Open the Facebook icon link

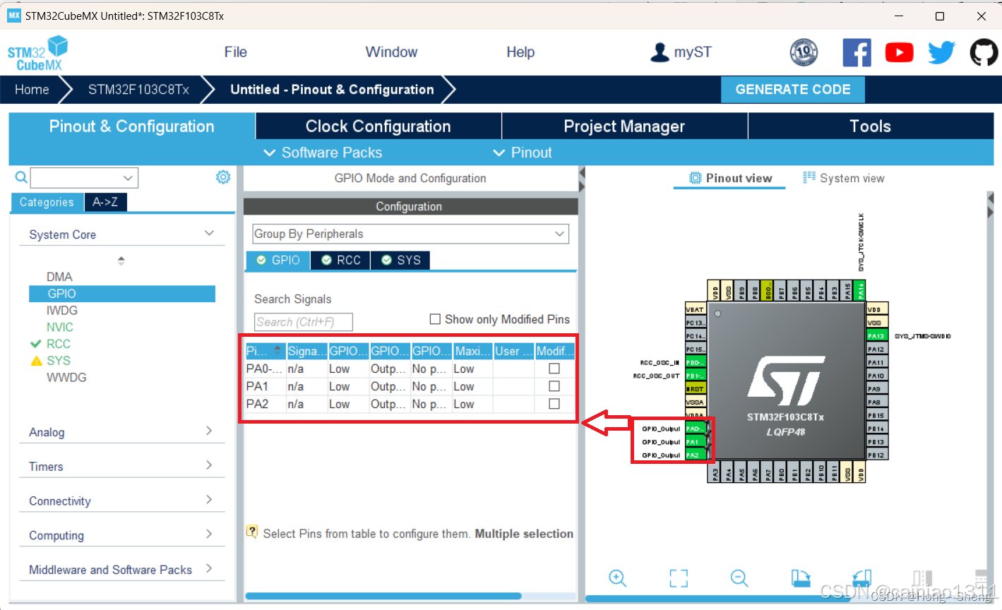(857, 52)
